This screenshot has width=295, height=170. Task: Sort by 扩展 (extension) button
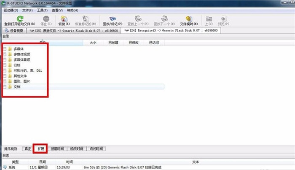pyautogui.click(x=41, y=149)
